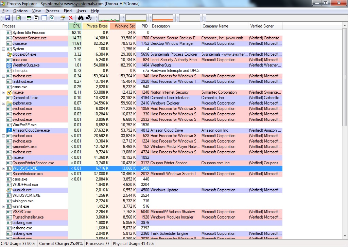Viewport: 348px width, 247px height.
Task: Collapse the explorer.exe tree node
Action: [x=3, y=103]
